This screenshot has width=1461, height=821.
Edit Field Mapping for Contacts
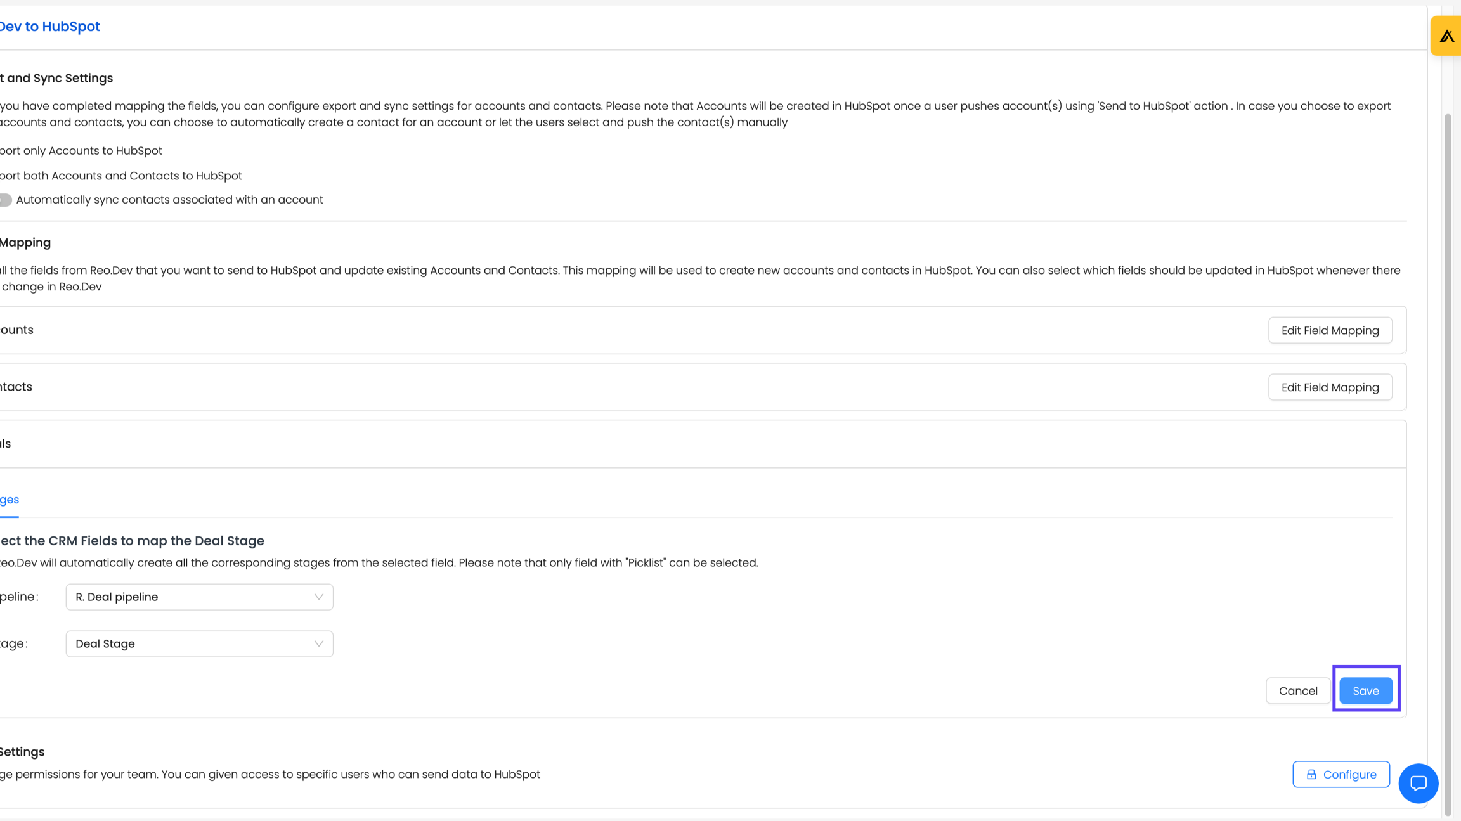pyautogui.click(x=1330, y=387)
